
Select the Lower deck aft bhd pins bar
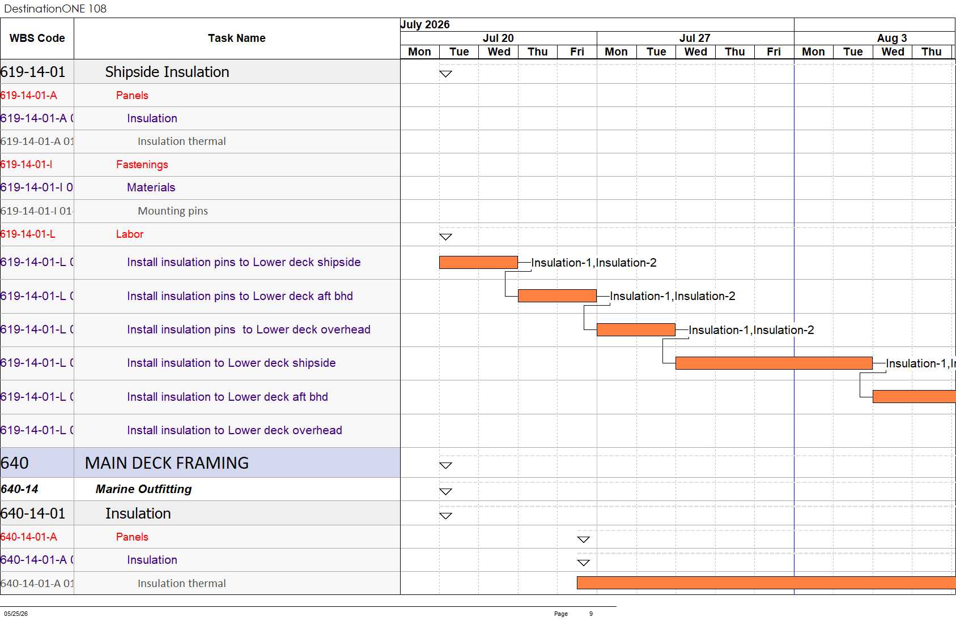pyautogui.click(x=557, y=295)
